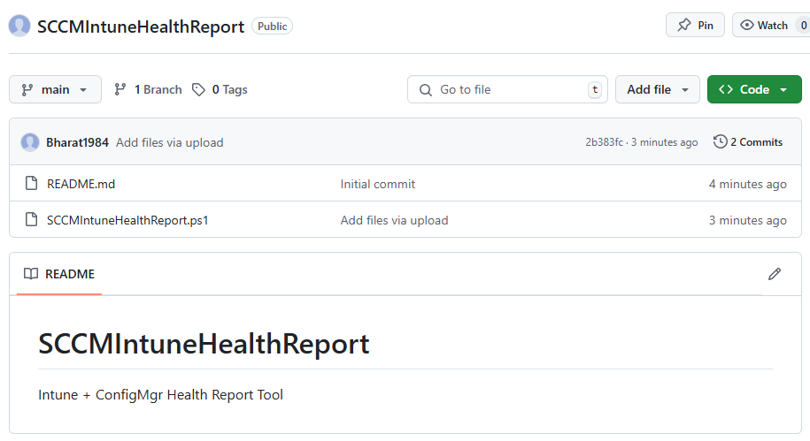Click the history clock icon beside 2 Commits
Viewport: 810px width, 441px height.
coord(720,141)
